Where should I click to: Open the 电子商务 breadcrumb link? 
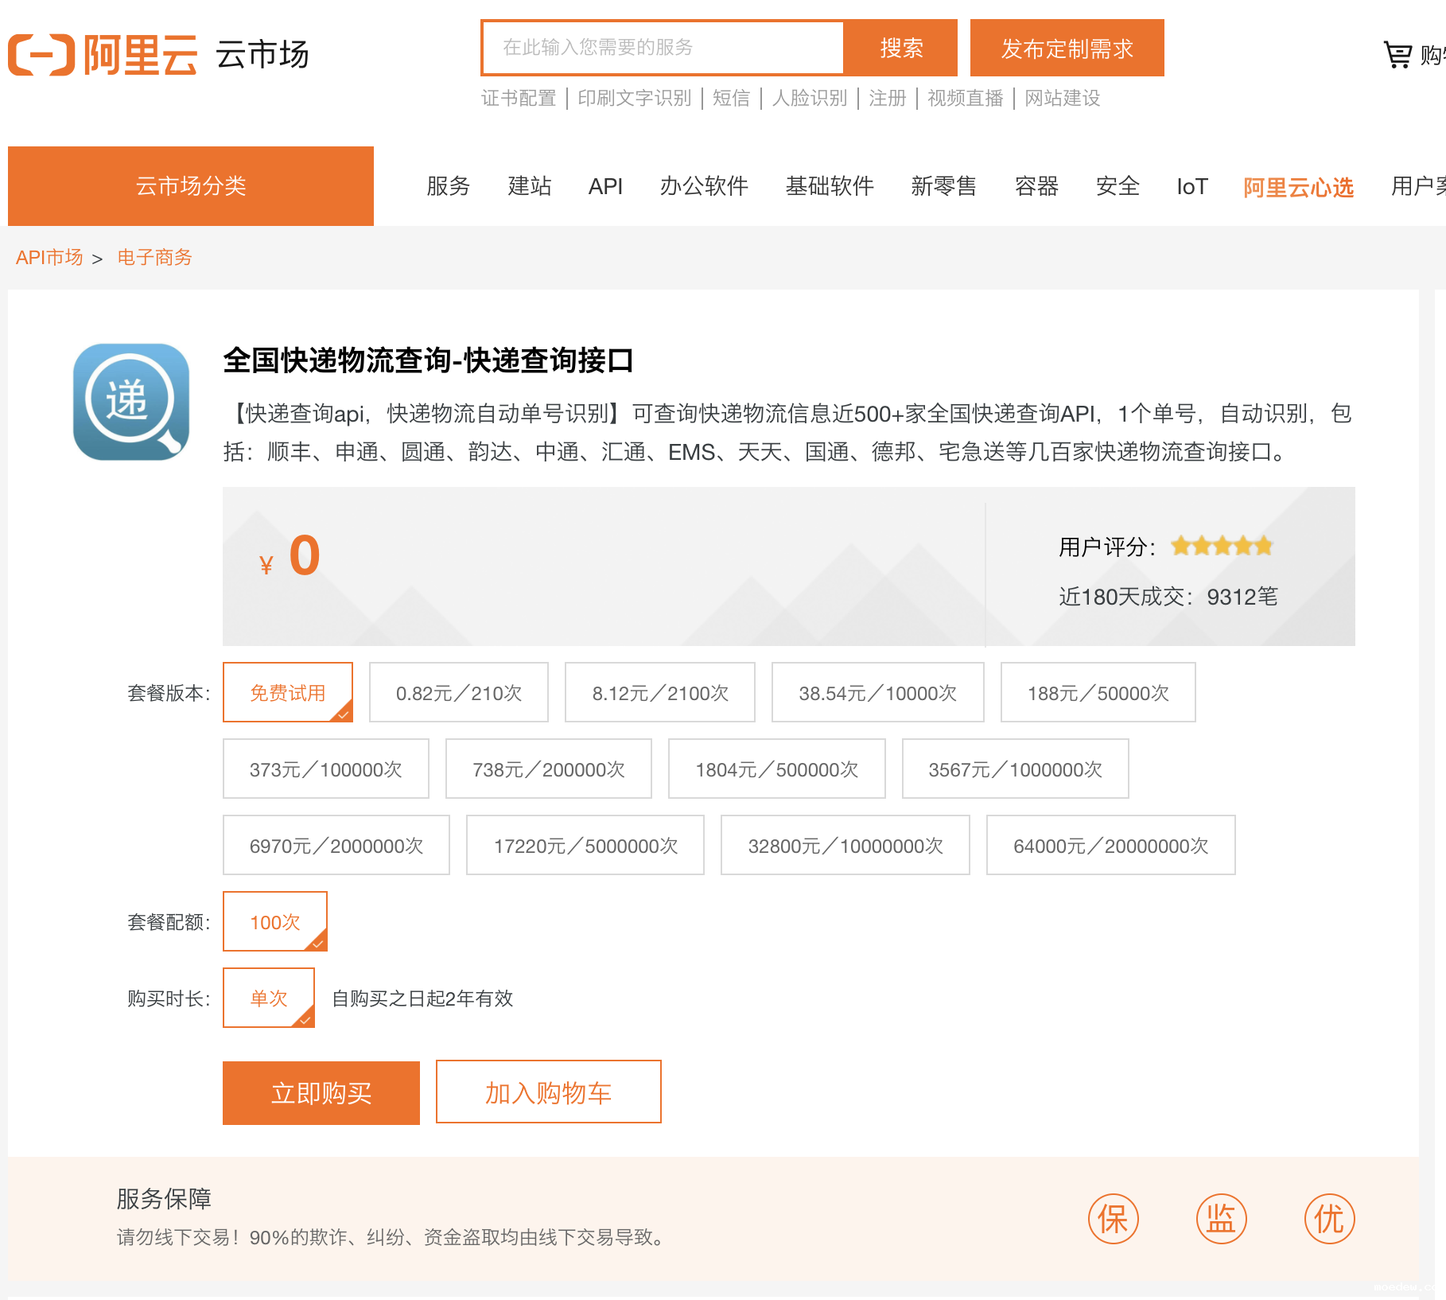[154, 258]
